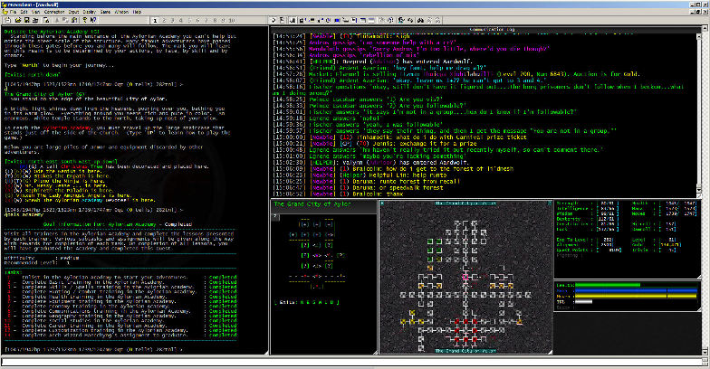Click the clock icon in the right toolbar

click(x=328, y=20)
